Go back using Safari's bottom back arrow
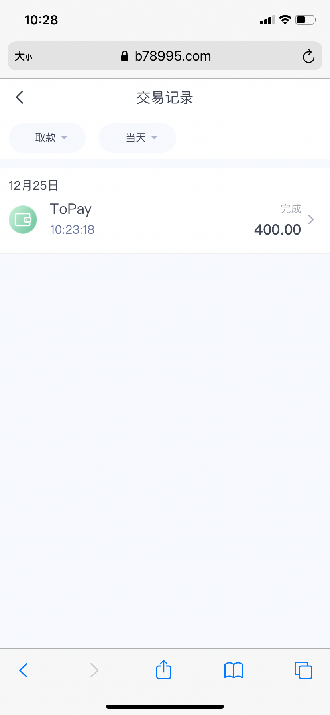 [x=24, y=670]
